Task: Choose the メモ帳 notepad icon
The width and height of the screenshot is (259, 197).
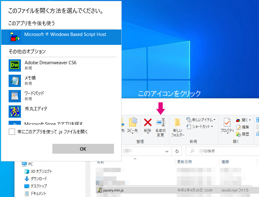Action: [15, 81]
